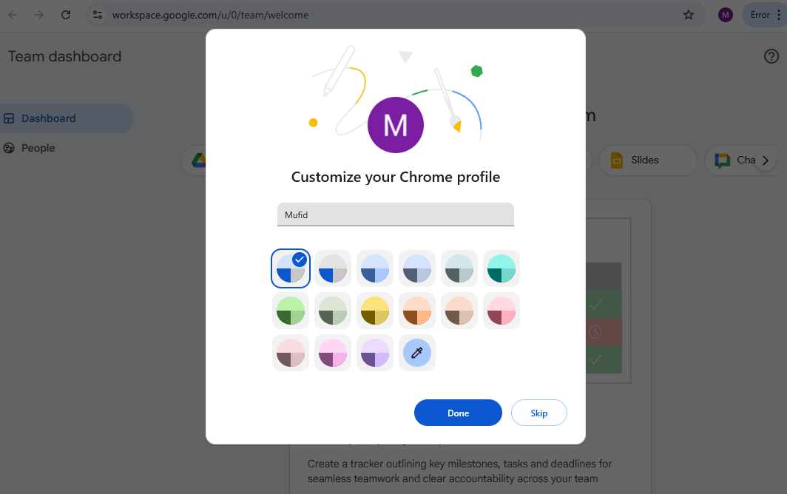Open People in the left sidebar

(x=38, y=148)
